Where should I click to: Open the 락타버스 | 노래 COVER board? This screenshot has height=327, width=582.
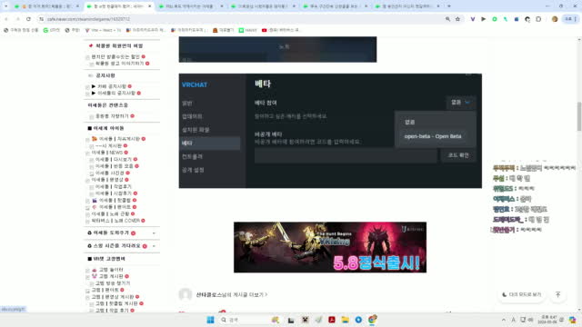point(115,221)
